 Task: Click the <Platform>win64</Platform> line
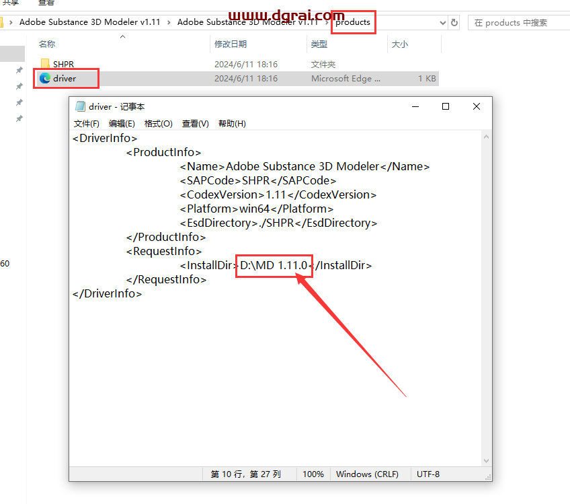point(257,209)
